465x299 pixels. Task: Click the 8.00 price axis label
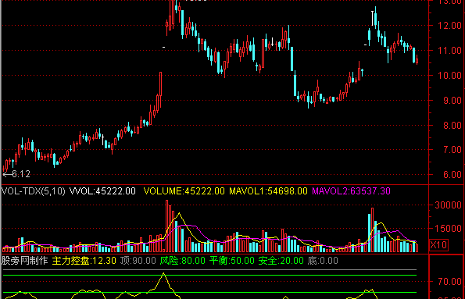[452, 126]
